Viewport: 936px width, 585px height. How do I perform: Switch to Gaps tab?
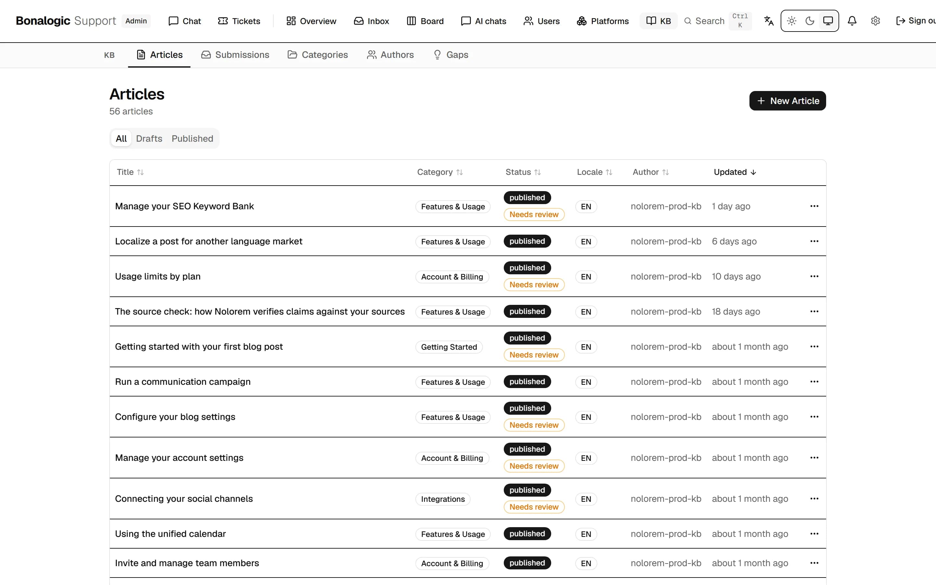(x=450, y=55)
